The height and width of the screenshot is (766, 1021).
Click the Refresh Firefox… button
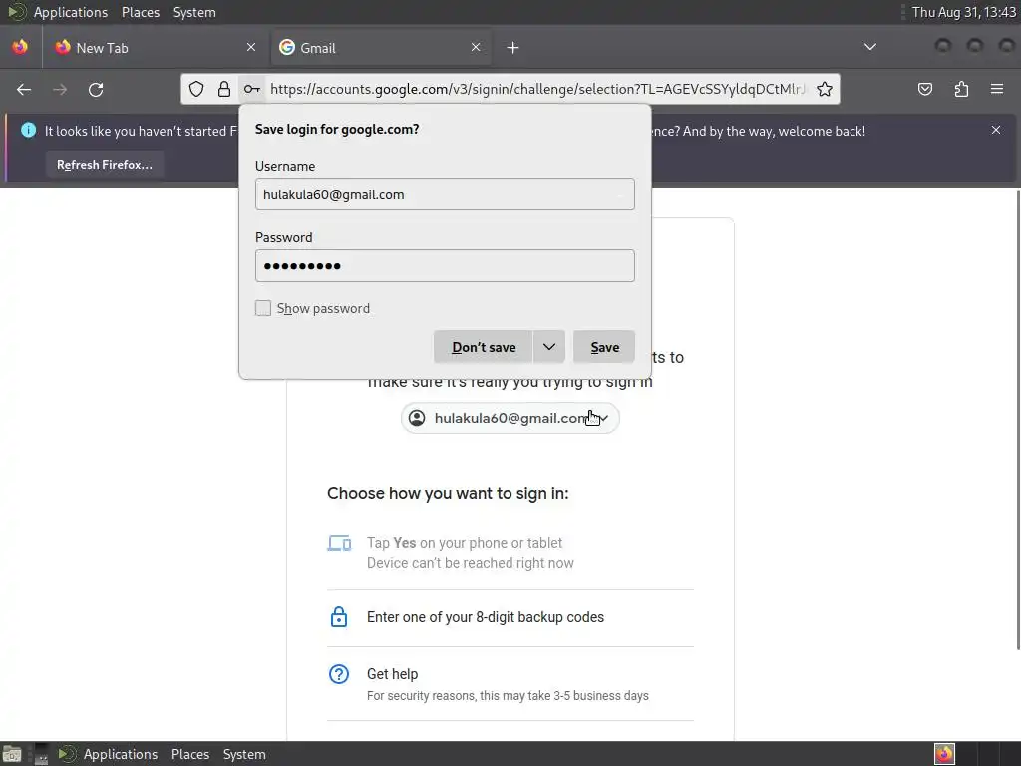104,165
